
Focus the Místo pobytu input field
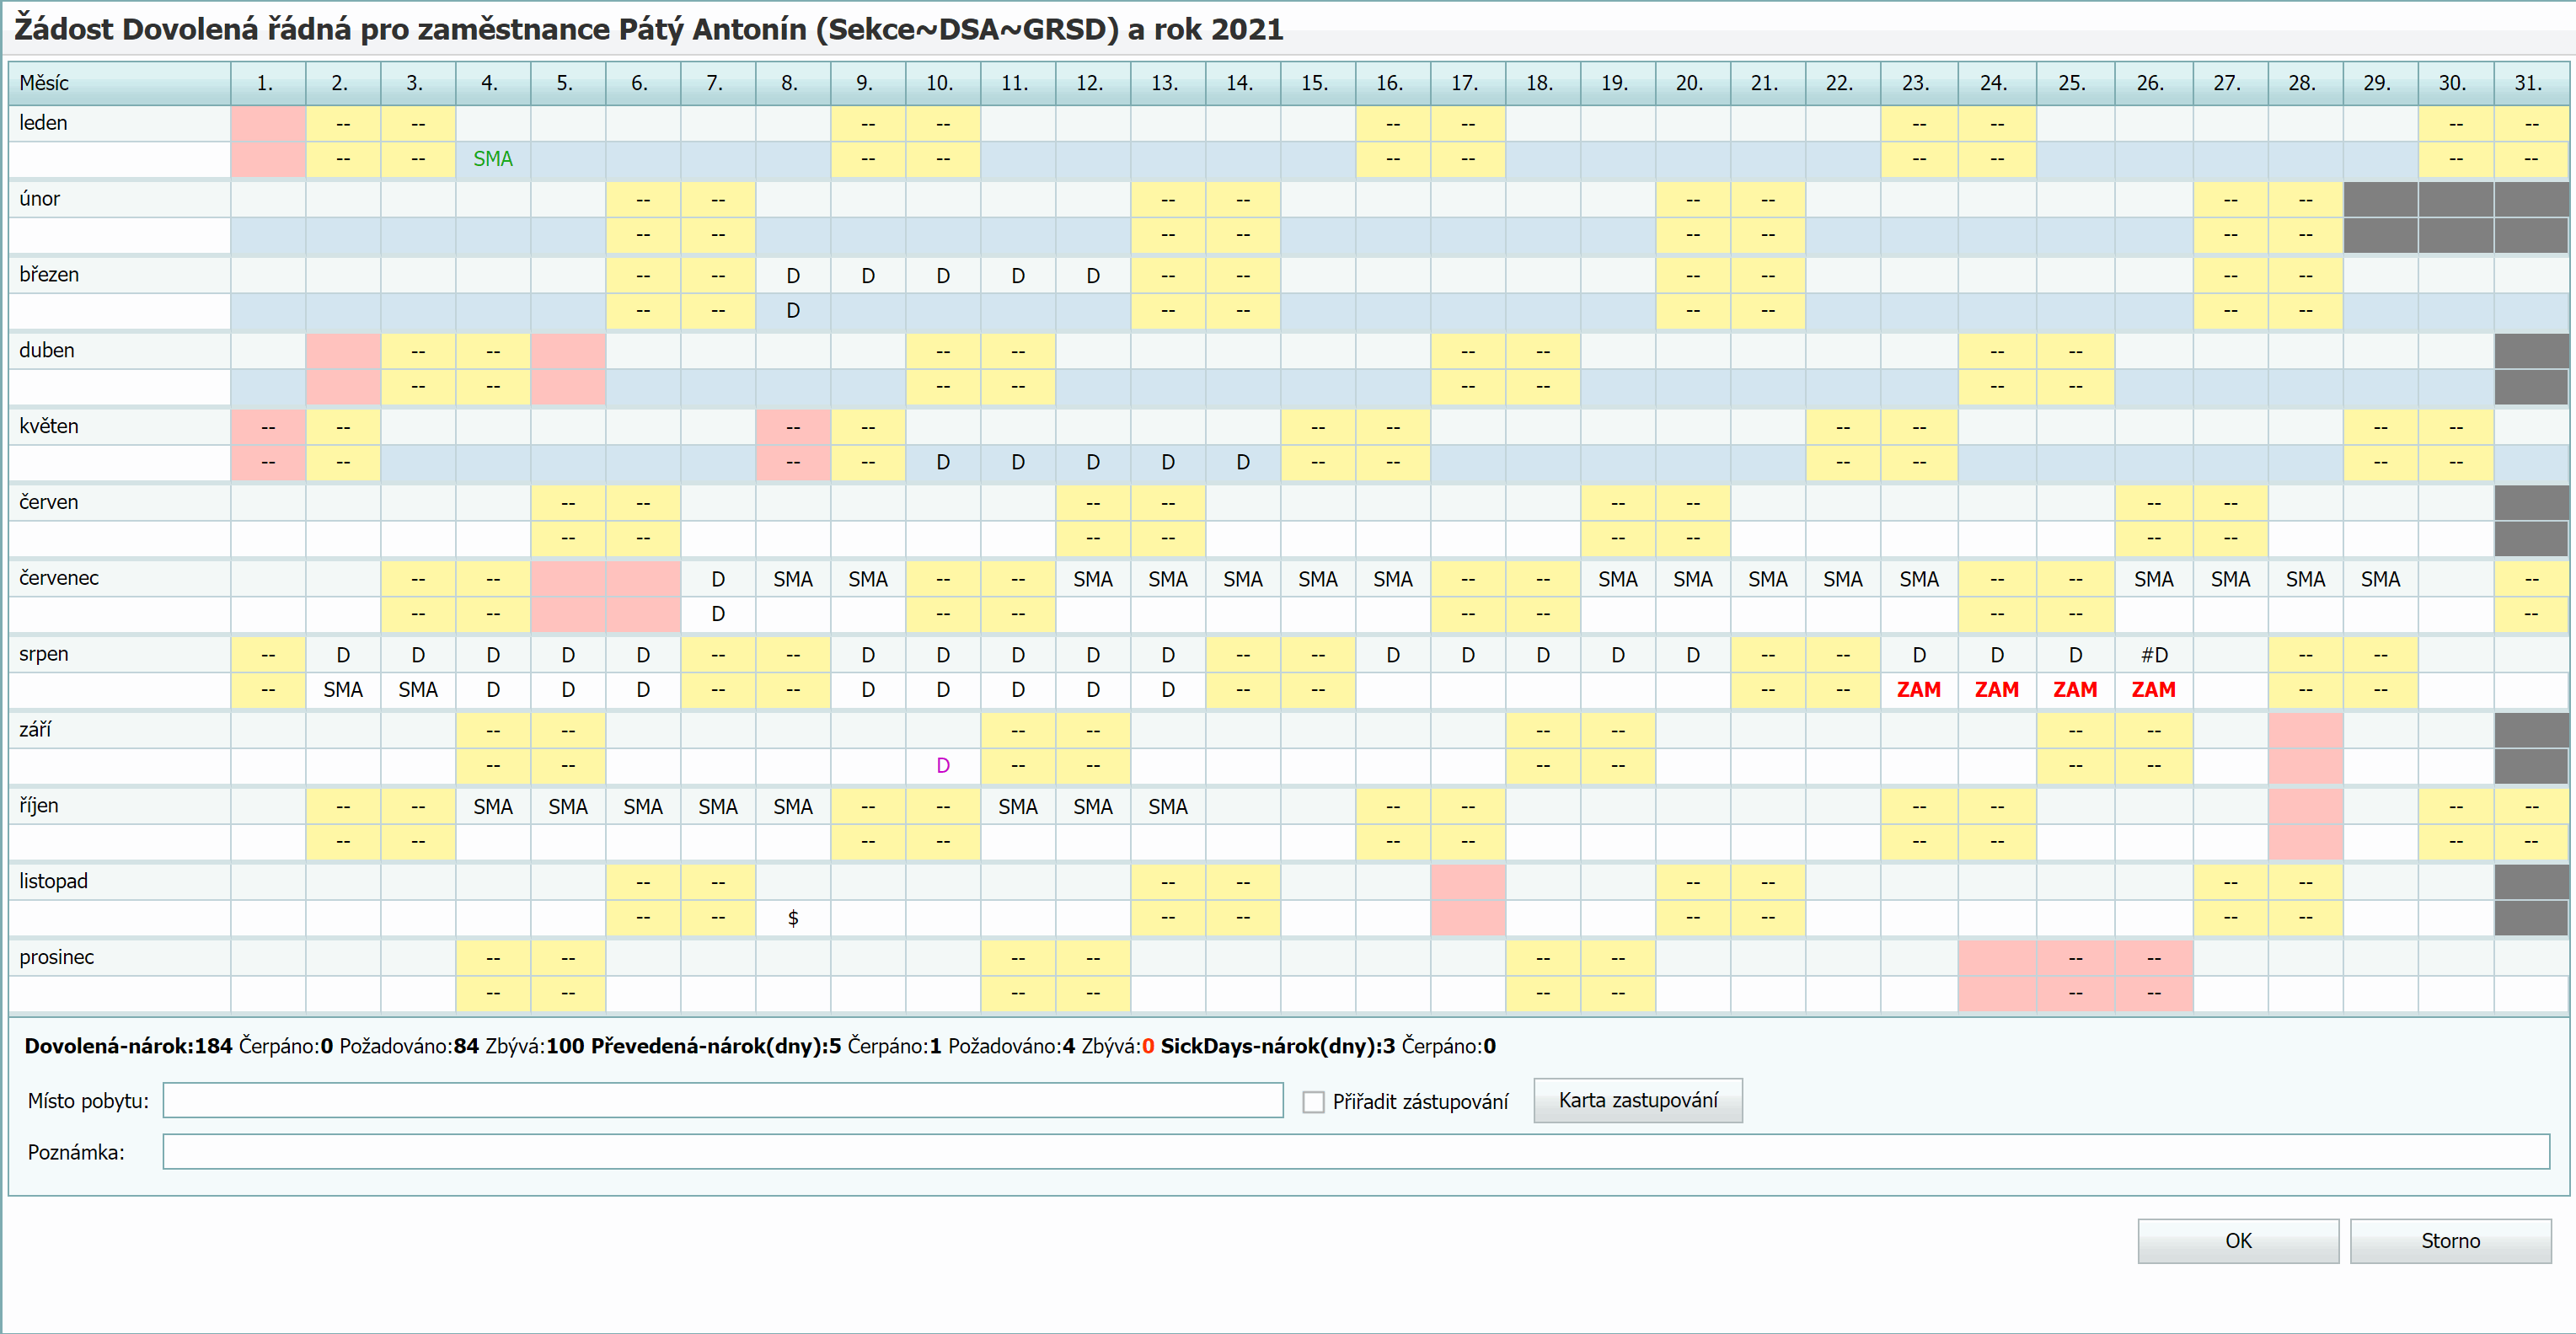click(x=723, y=1100)
